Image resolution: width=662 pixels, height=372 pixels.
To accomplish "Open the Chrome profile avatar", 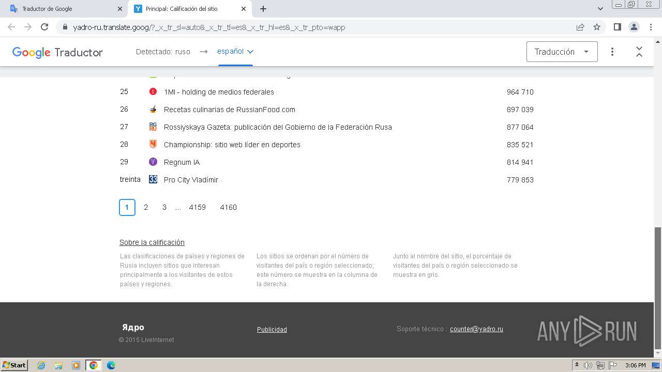I will point(634,27).
